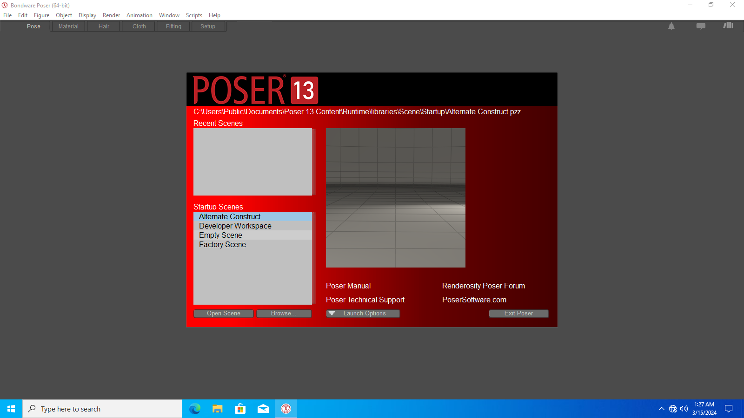The image size is (744, 418).
Task: Open the library books icon
Action: [x=728, y=26]
